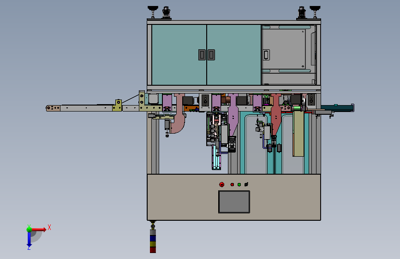The height and width of the screenshot is (259, 400).
Task: Select the handle on the gray cabinet panel
Action: pyautogui.click(x=266, y=55)
